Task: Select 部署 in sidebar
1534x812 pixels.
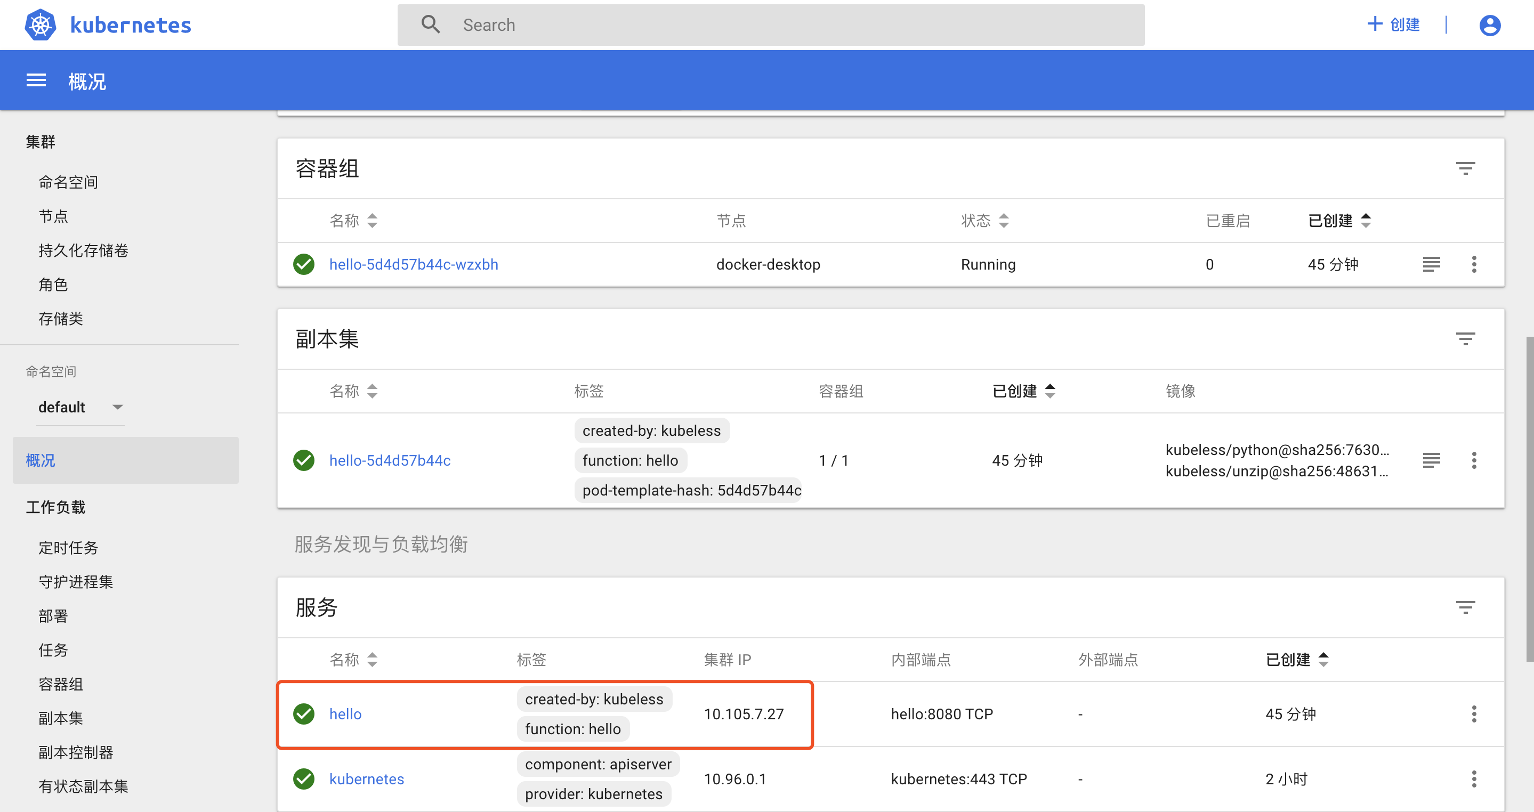Action: click(x=54, y=616)
